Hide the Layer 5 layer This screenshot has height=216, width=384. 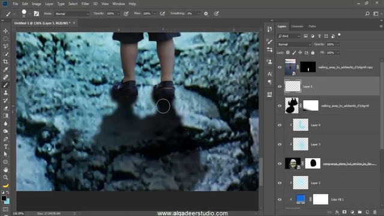[280, 86]
